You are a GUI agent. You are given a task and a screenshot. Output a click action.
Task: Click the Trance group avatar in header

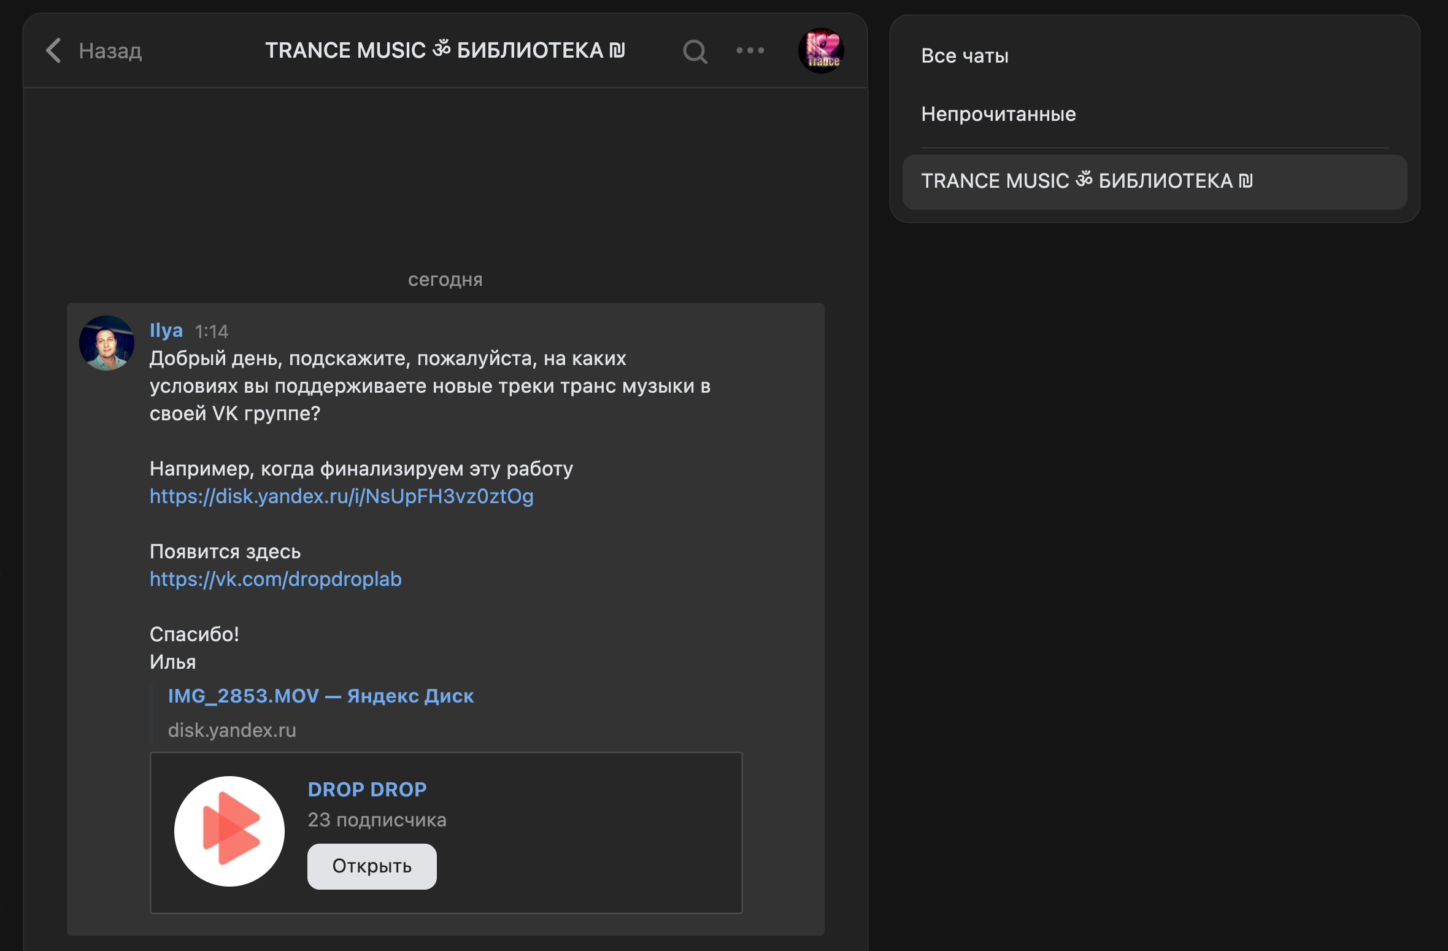tap(820, 50)
